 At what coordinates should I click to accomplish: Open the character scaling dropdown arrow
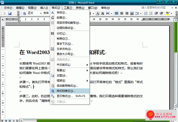coord(111,13)
